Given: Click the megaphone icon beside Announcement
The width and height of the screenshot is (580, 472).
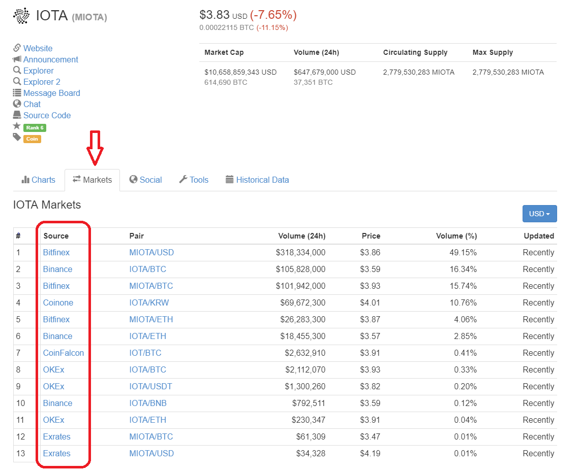Looking at the screenshot, I should pyautogui.click(x=17, y=59).
